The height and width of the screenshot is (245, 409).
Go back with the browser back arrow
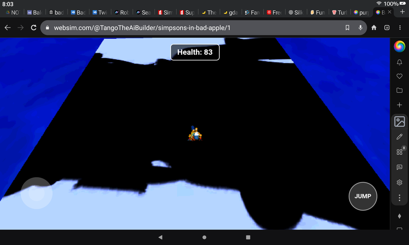8,28
